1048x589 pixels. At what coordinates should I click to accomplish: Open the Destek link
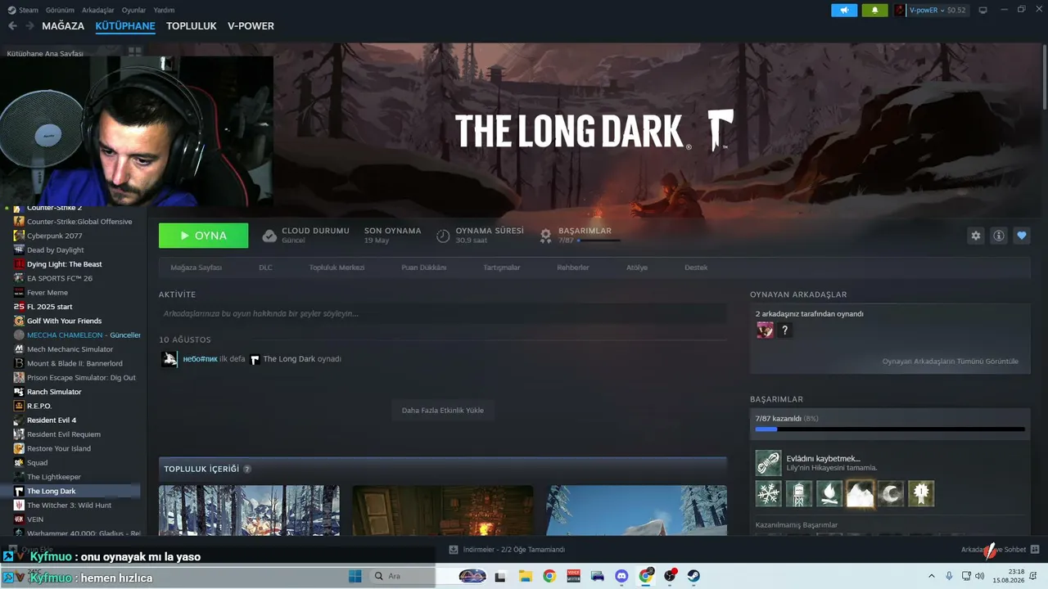[x=696, y=268]
